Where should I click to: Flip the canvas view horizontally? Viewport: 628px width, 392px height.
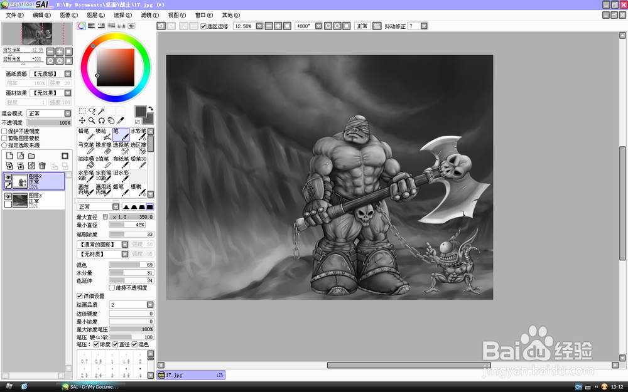click(377, 26)
